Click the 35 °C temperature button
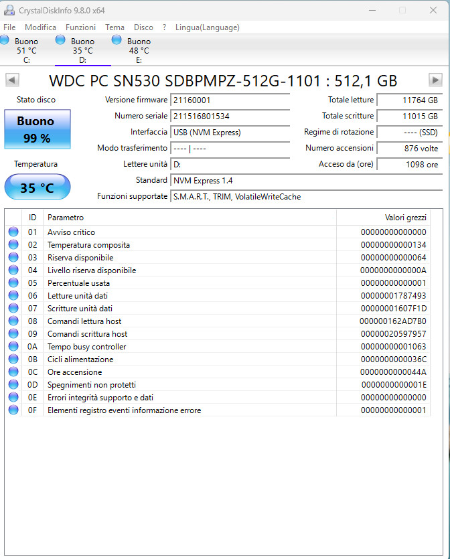 (37, 187)
